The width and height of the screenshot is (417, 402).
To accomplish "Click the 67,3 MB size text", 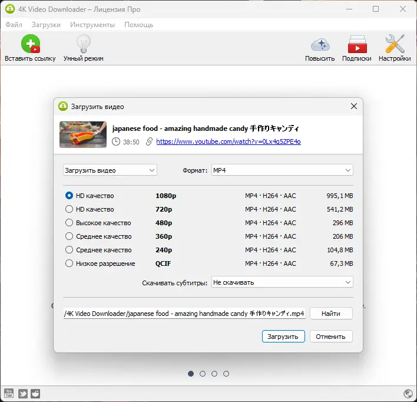I will pos(342,263).
